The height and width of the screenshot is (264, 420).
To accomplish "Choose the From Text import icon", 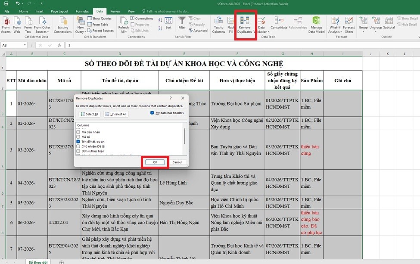I will coord(28,25).
